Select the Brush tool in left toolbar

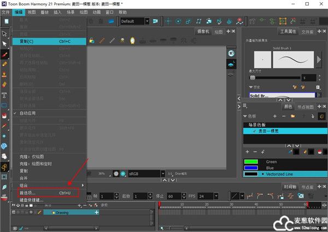click(x=5, y=55)
